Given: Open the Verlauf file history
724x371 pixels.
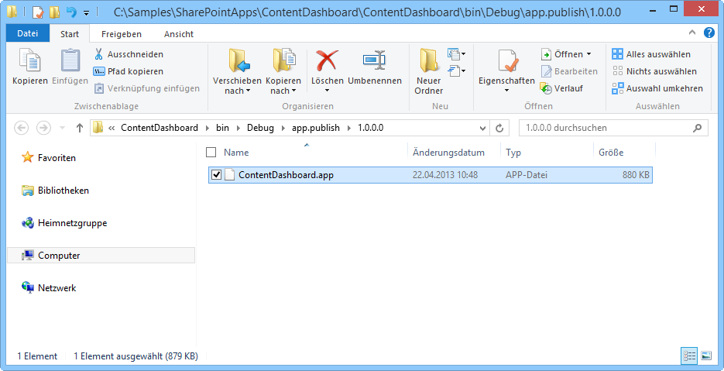Looking at the screenshot, I should coord(562,88).
